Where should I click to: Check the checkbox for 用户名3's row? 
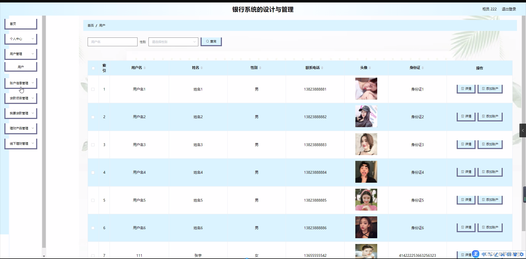93,145
